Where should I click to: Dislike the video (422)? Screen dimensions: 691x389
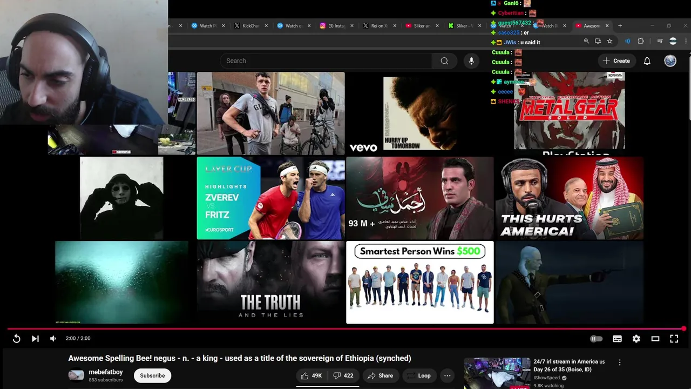(343, 375)
